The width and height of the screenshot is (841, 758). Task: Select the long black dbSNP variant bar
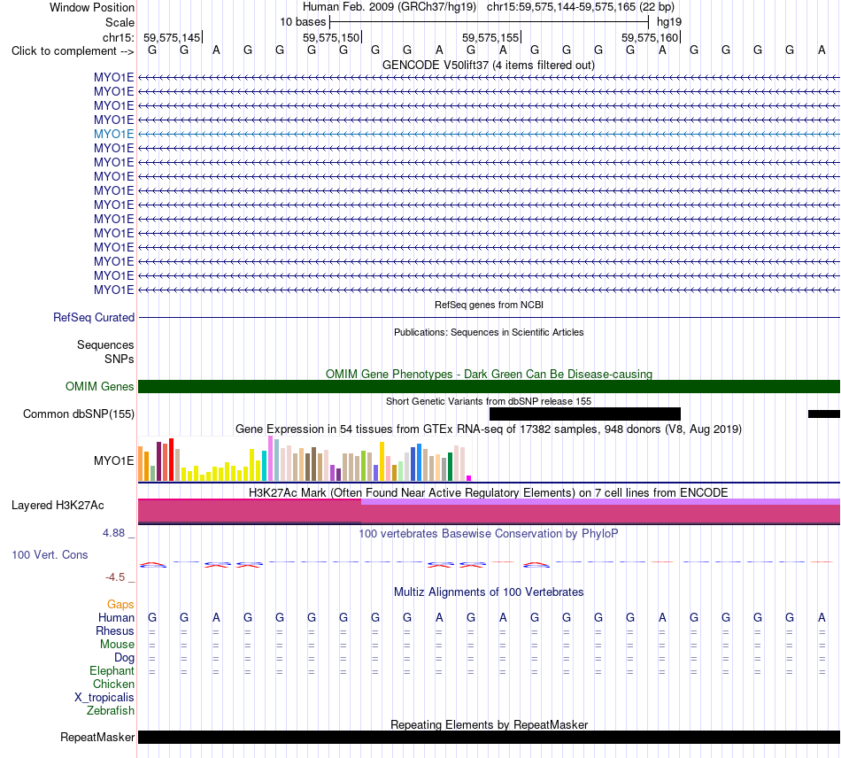click(x=584, y=414)
